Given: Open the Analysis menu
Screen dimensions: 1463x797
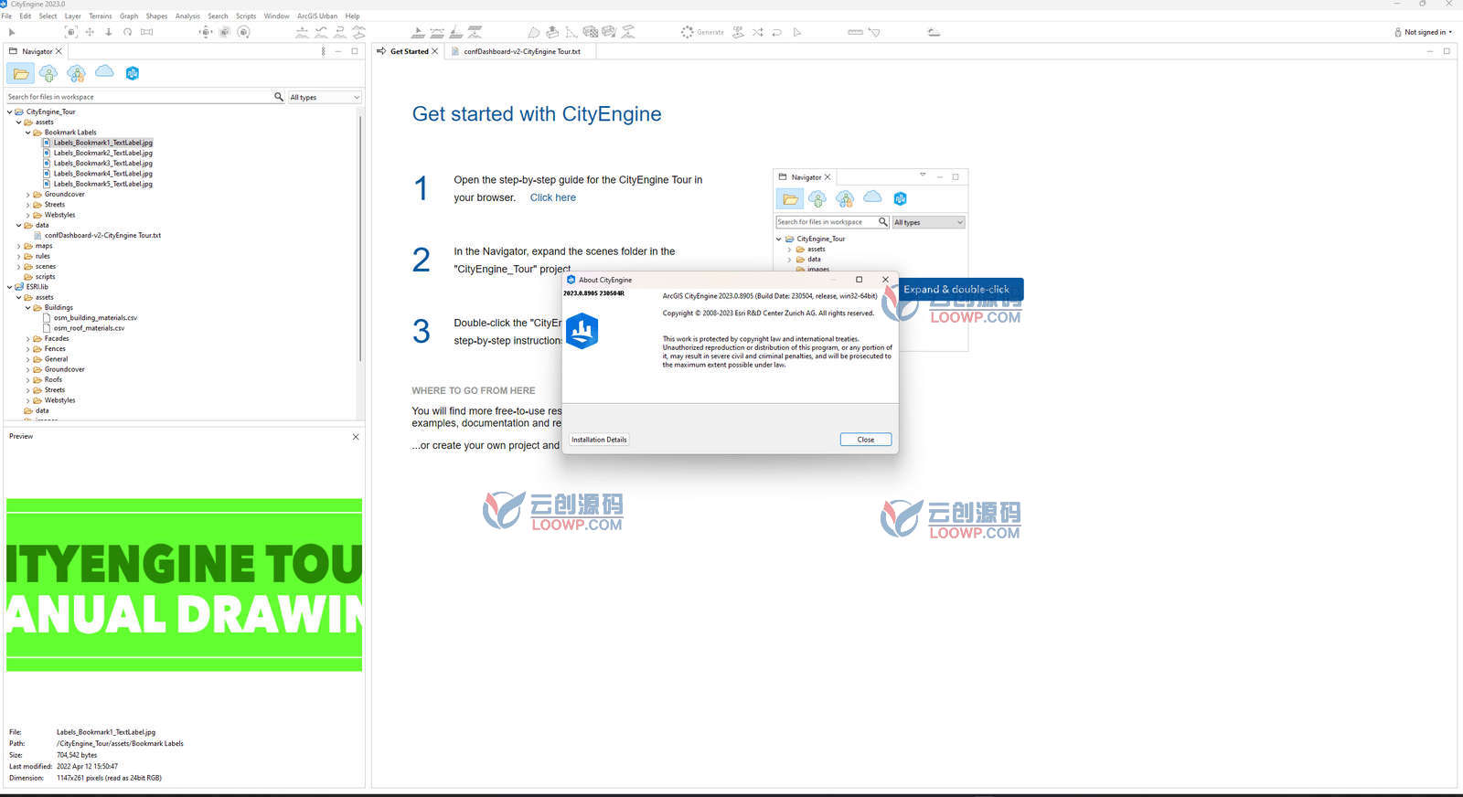Looking at the screenshot, I should click(187, 16).
